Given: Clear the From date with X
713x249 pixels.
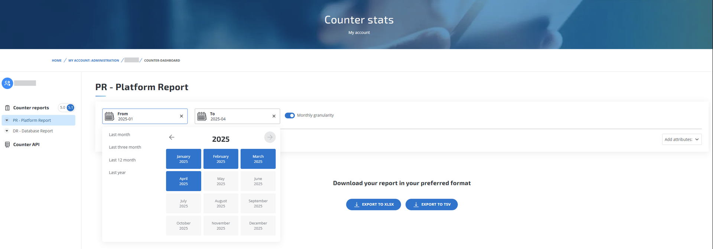Looking at the screenshot, I should pos(182,116).
